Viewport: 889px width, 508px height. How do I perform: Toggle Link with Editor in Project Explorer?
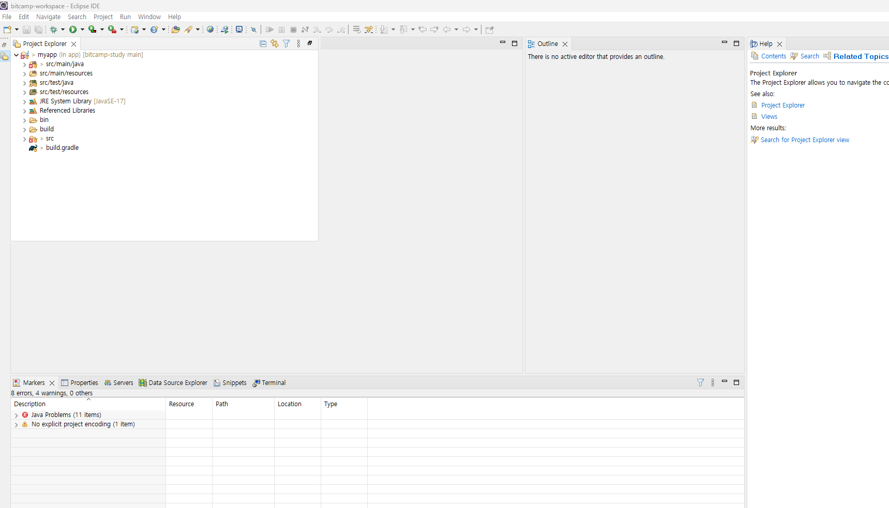point(274,44)
